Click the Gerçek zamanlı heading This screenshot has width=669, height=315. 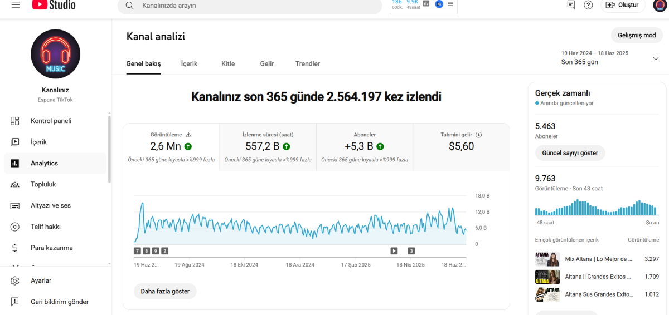pos(563,93)
